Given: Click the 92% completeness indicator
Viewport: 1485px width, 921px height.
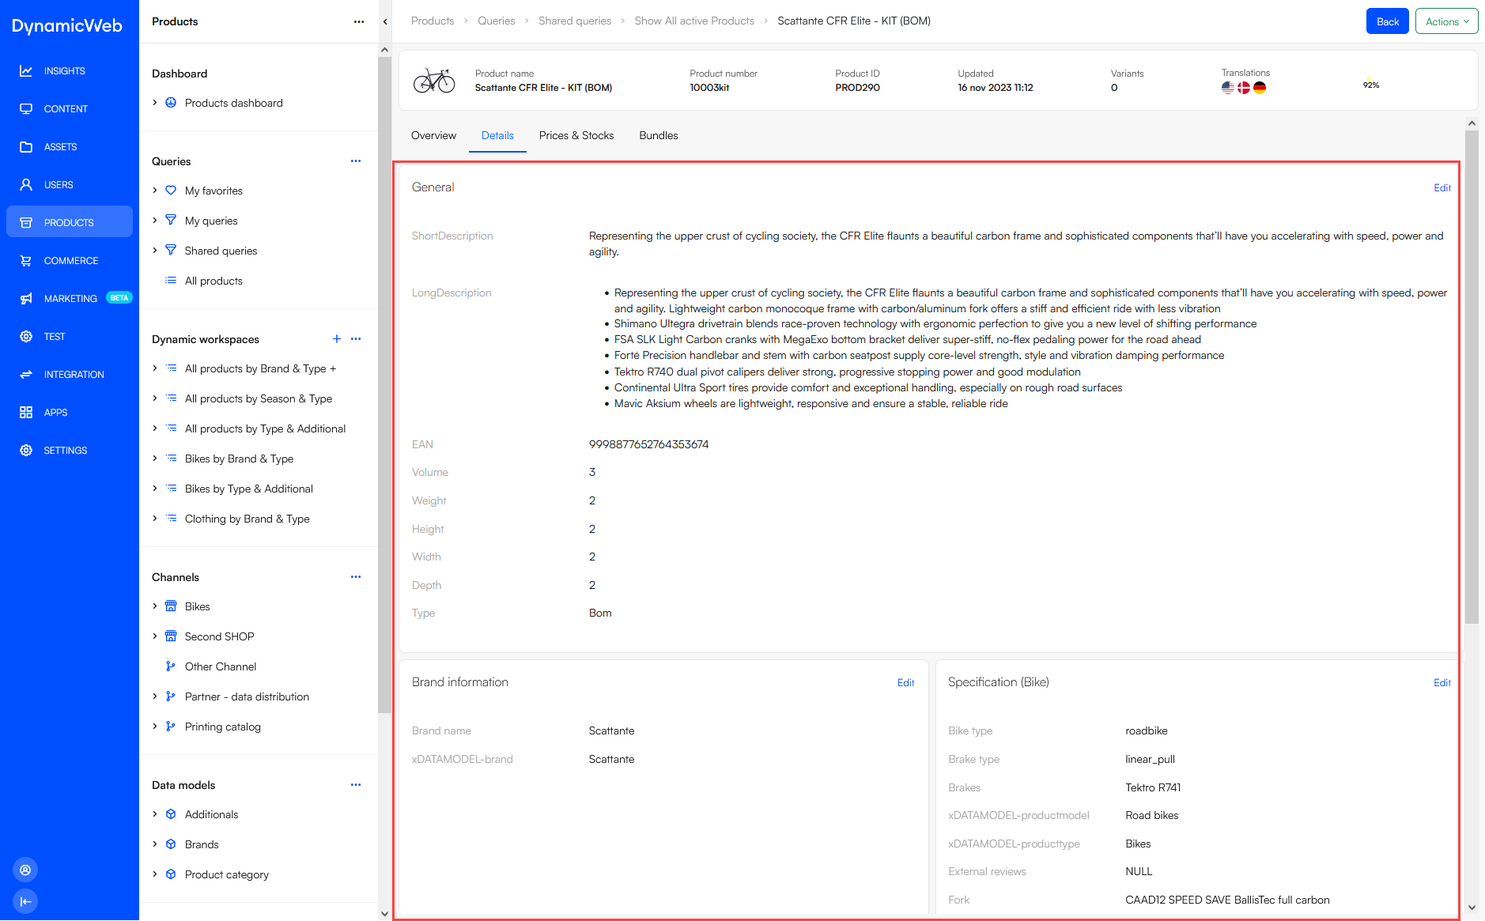Looking at the screenshot, I should pyautogui.click(x=1371, y=85).
